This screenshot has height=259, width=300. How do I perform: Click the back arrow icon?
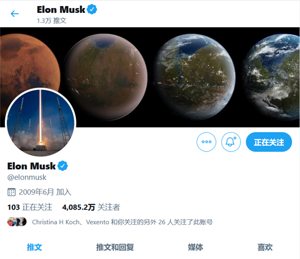pyautogui.click(x=14, y=14)
